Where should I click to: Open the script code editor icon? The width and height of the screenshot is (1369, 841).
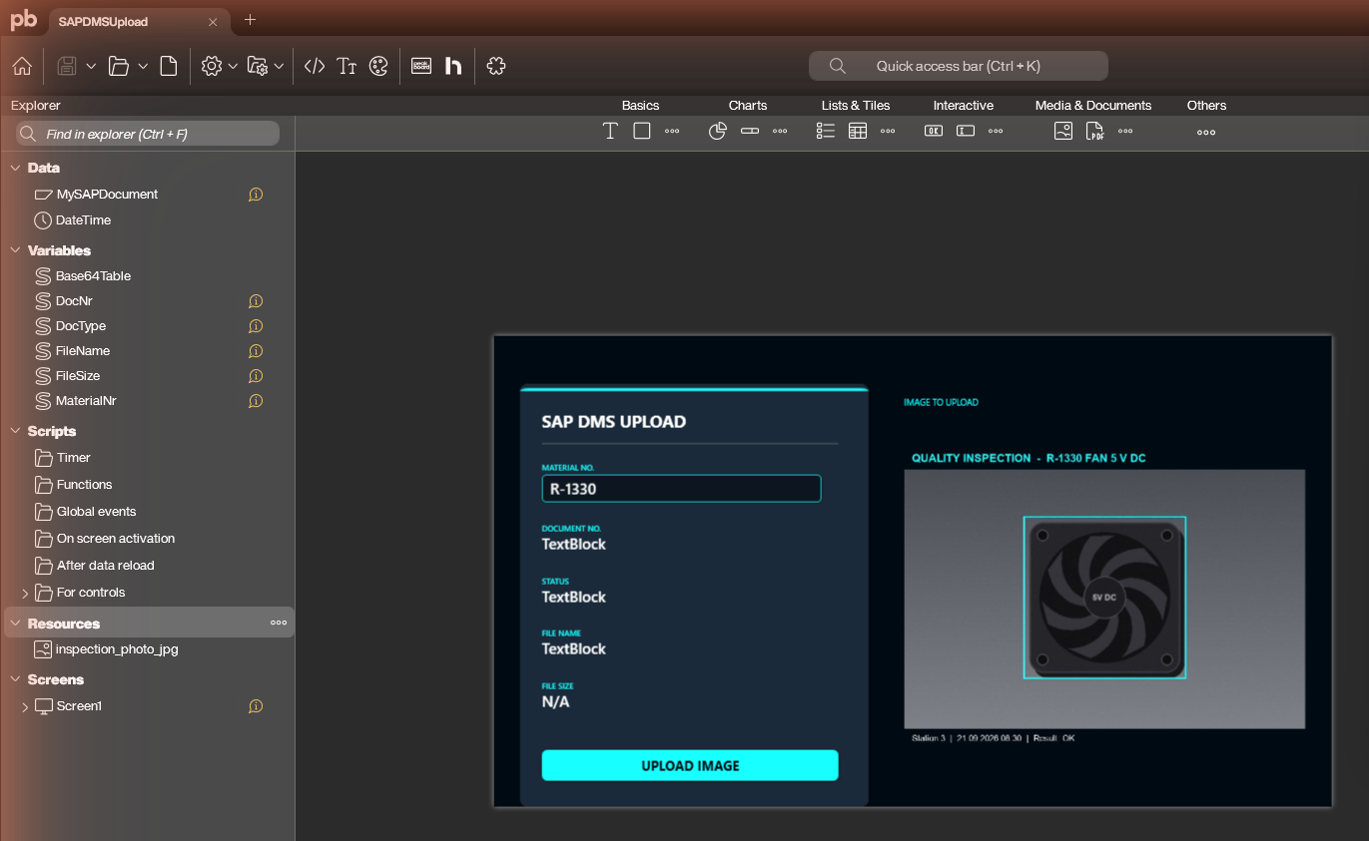(315, 67)
